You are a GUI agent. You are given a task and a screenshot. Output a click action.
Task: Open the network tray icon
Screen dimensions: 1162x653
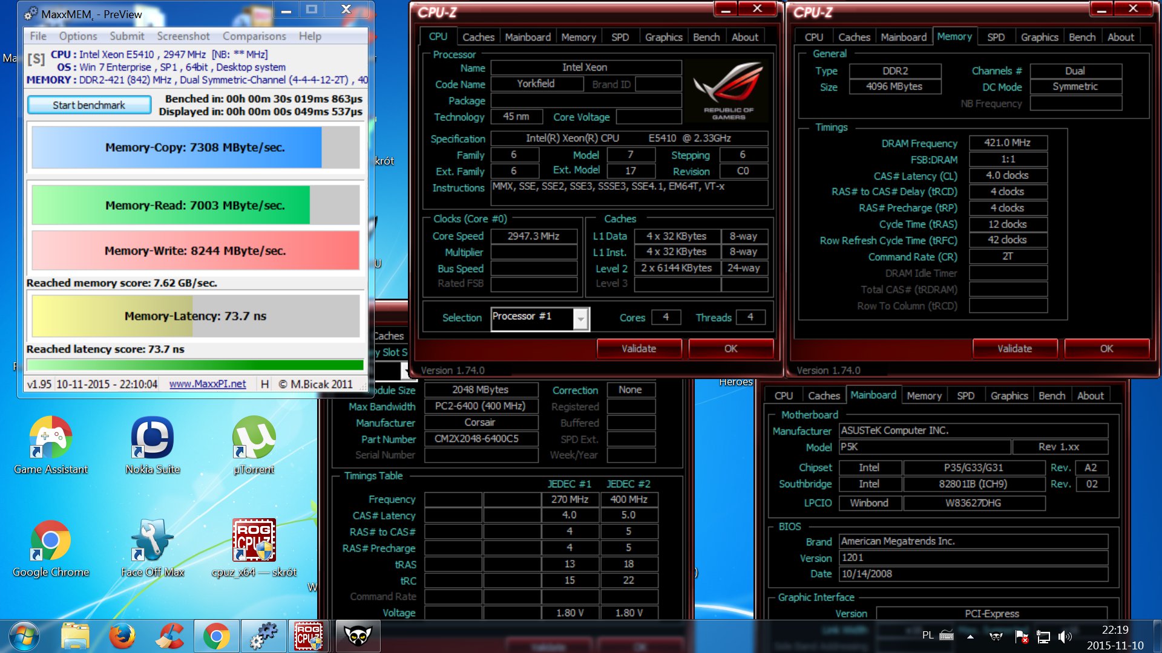point(1043,636)
